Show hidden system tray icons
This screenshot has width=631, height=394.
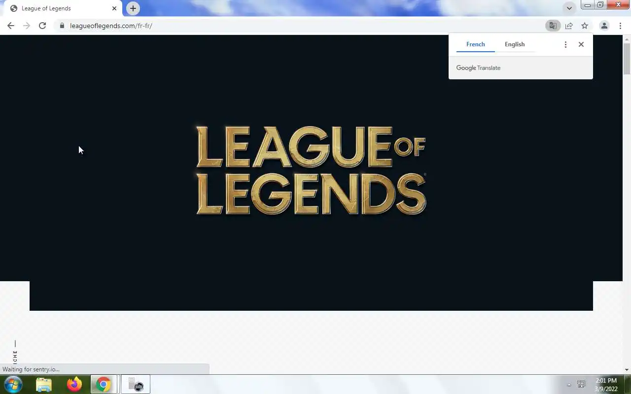click(x=569, y=385)
